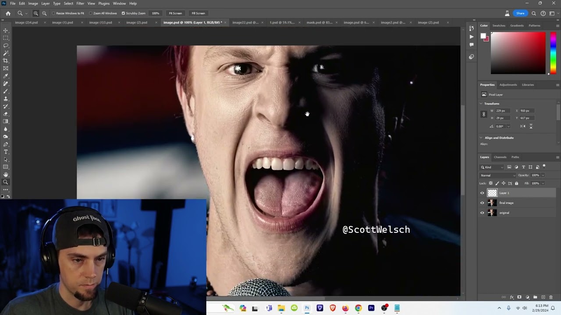This screenshot has width=561, height=315.
Task: Select the Hand tool
Action: [6, 175]
